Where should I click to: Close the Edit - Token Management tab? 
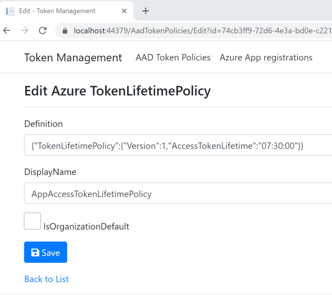(x=125, y=11)
